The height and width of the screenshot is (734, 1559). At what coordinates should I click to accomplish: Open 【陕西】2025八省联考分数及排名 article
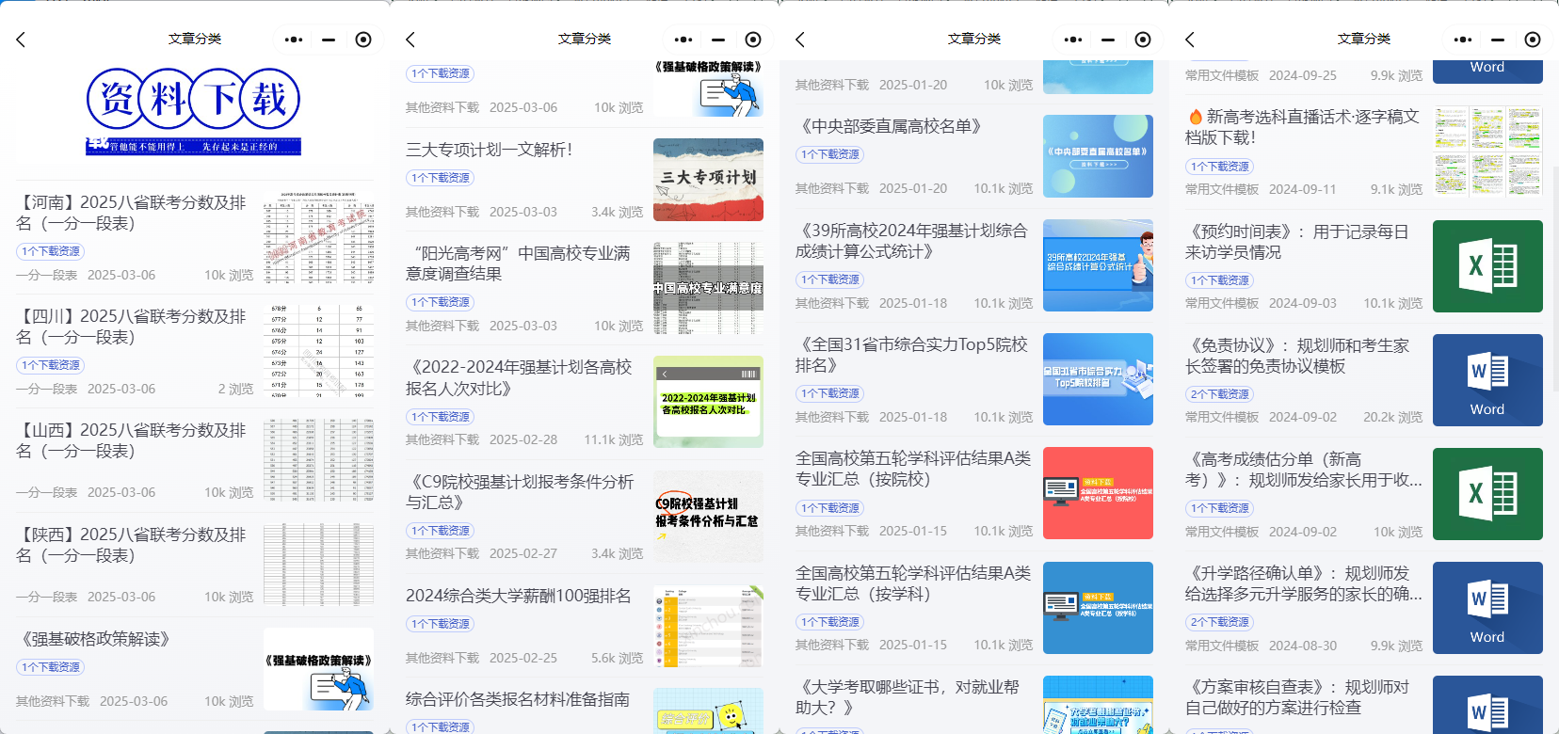point(132,545)
